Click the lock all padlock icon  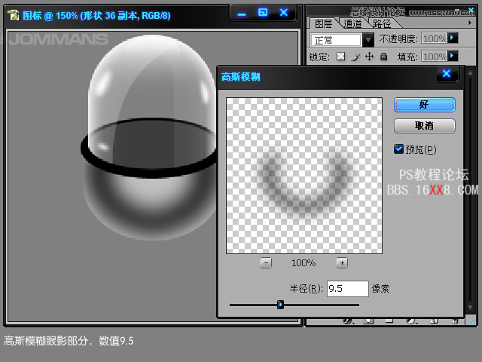coord(383,57)
